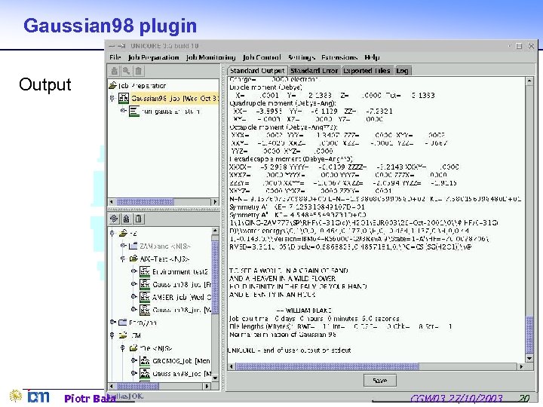The image size is (543, 407).
Task: Collapse the ICM folder node
Action: [112, 335]
